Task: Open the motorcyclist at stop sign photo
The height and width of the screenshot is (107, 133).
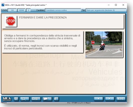Action: pos(104,44)
